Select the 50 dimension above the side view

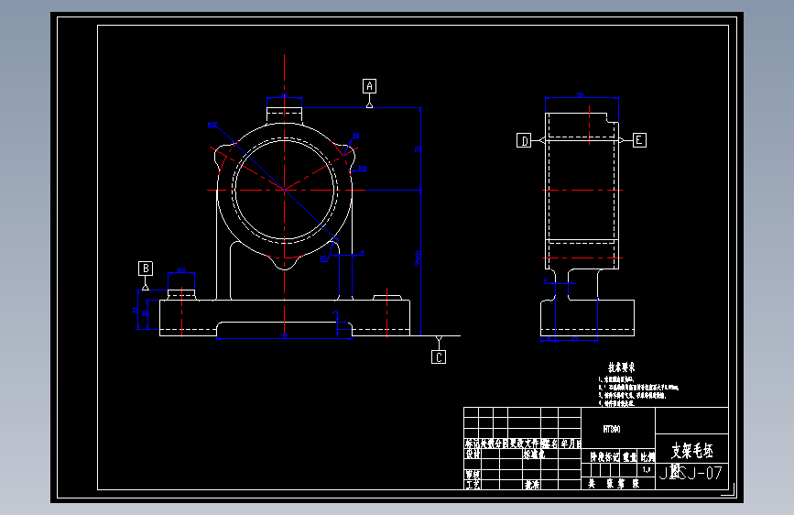[x=581, y=94]
